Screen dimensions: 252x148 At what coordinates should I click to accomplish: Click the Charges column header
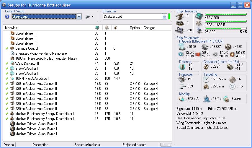click(x=156, y=28)
